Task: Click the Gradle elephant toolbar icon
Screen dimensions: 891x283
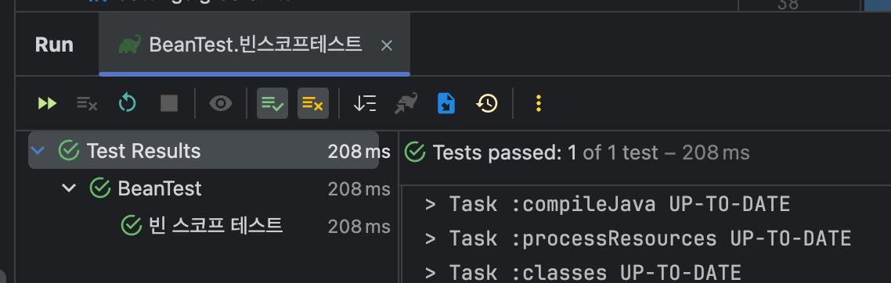Action: [406, 103]
